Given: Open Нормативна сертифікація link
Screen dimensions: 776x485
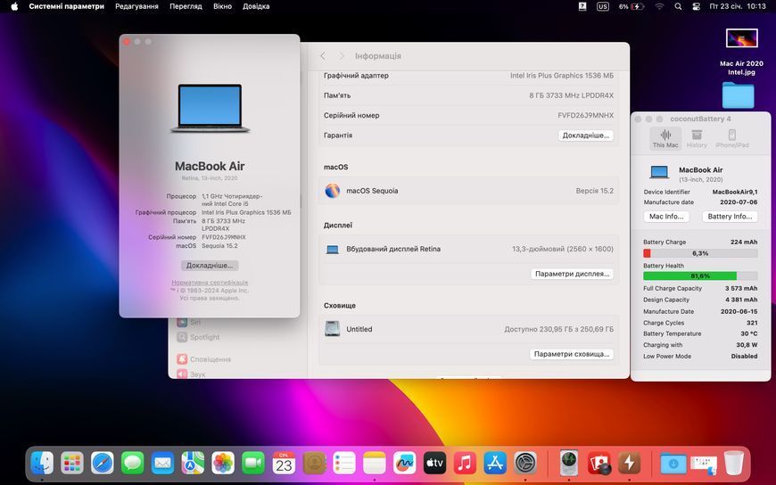Looking at the screenshot, I should 210,282.
